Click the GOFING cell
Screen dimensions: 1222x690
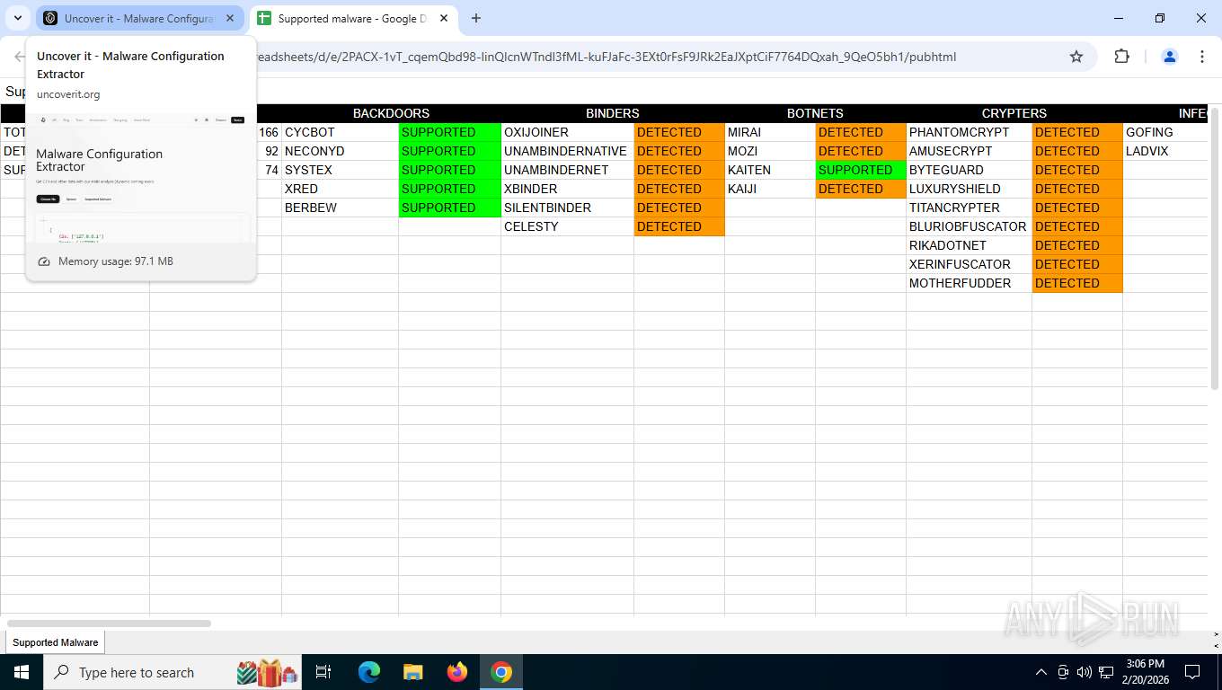click(1164, 132)
